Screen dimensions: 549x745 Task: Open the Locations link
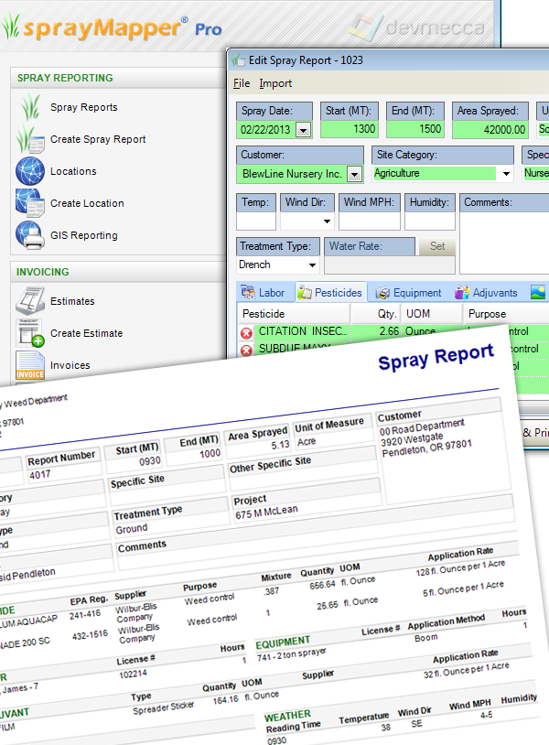click(x=73, y=171)
